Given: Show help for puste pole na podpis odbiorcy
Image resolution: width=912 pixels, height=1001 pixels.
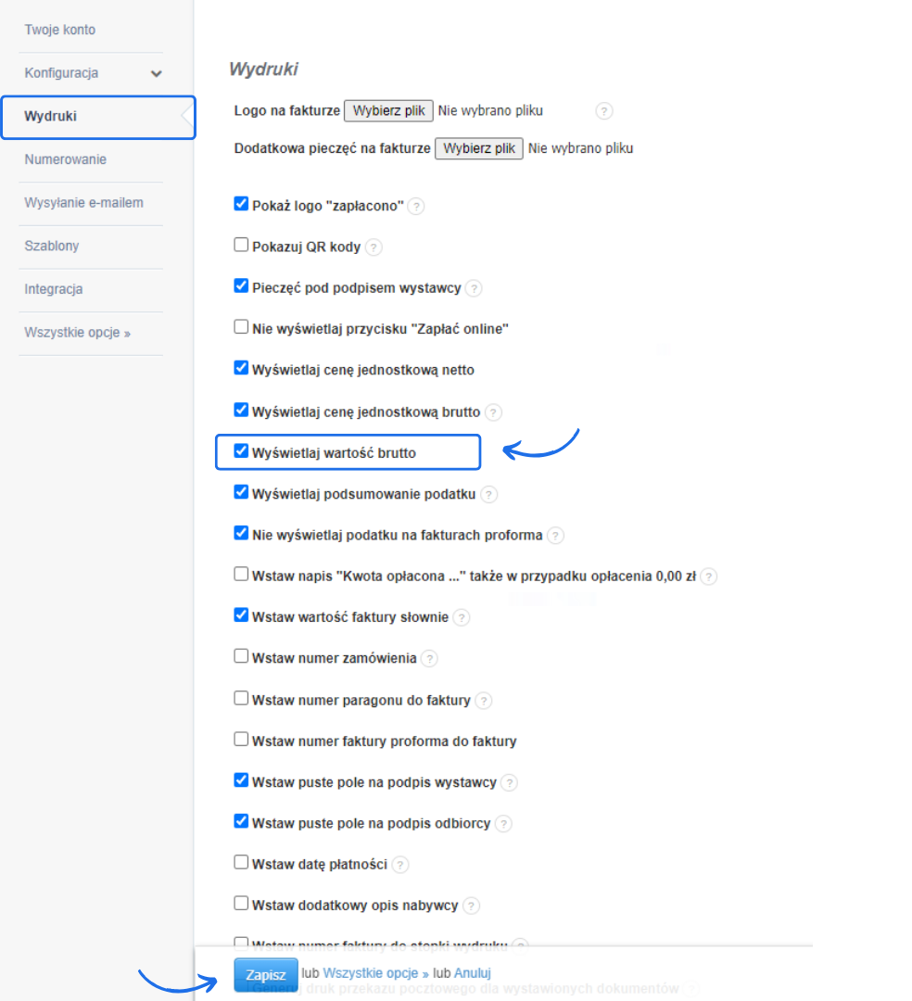Looking at the screenshot, I should [503, 824].
